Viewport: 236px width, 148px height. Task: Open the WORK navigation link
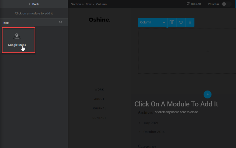[99, 89]
